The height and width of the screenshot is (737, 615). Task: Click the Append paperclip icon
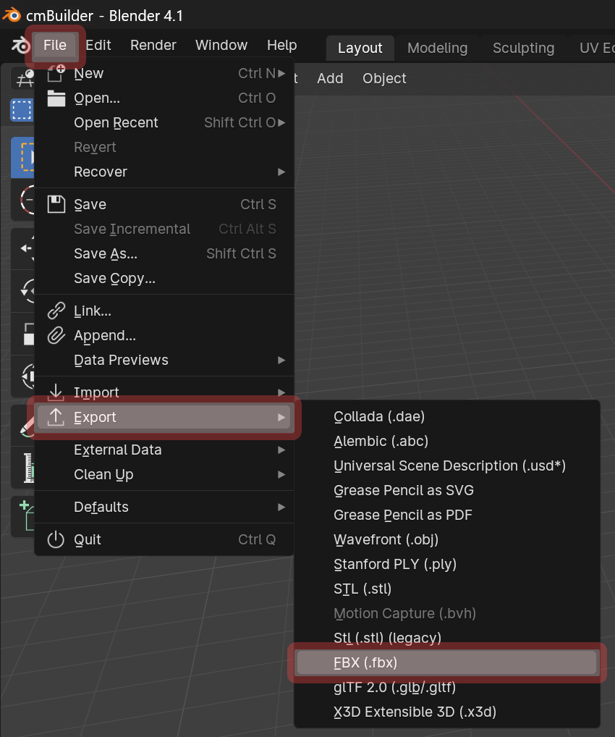coord(56,336)
